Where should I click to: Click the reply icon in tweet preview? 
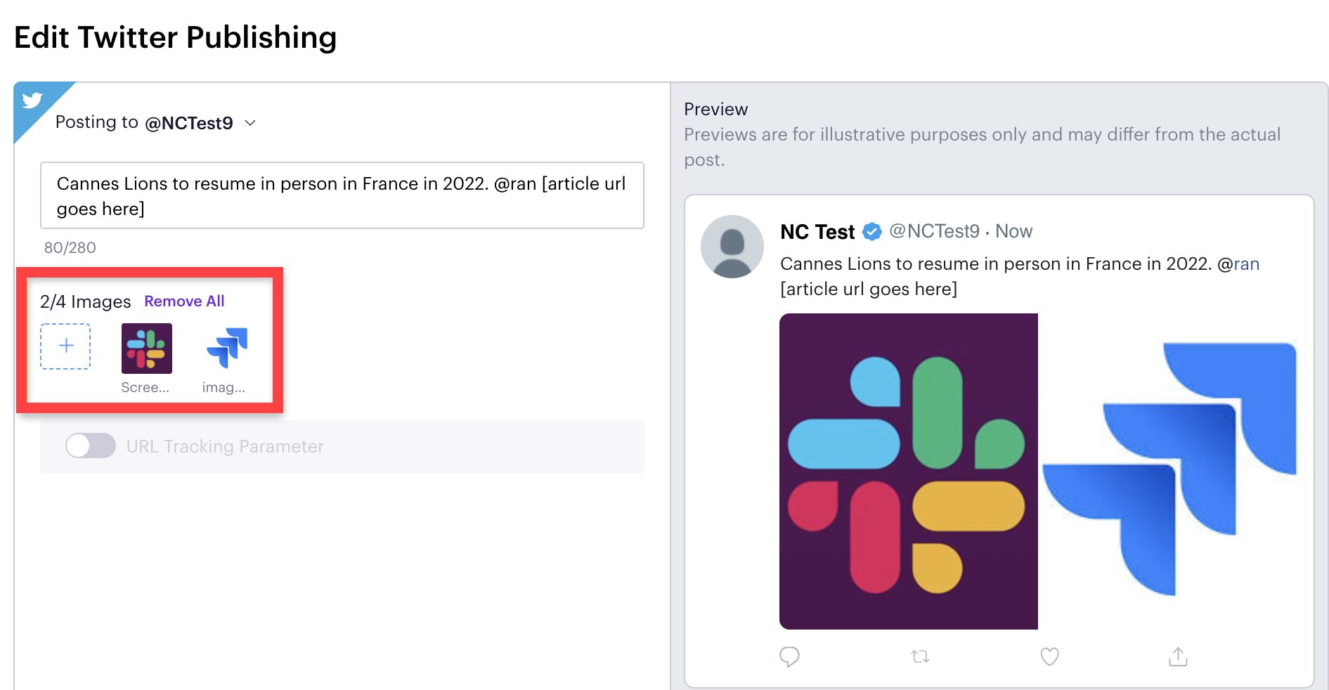point(789,656)
